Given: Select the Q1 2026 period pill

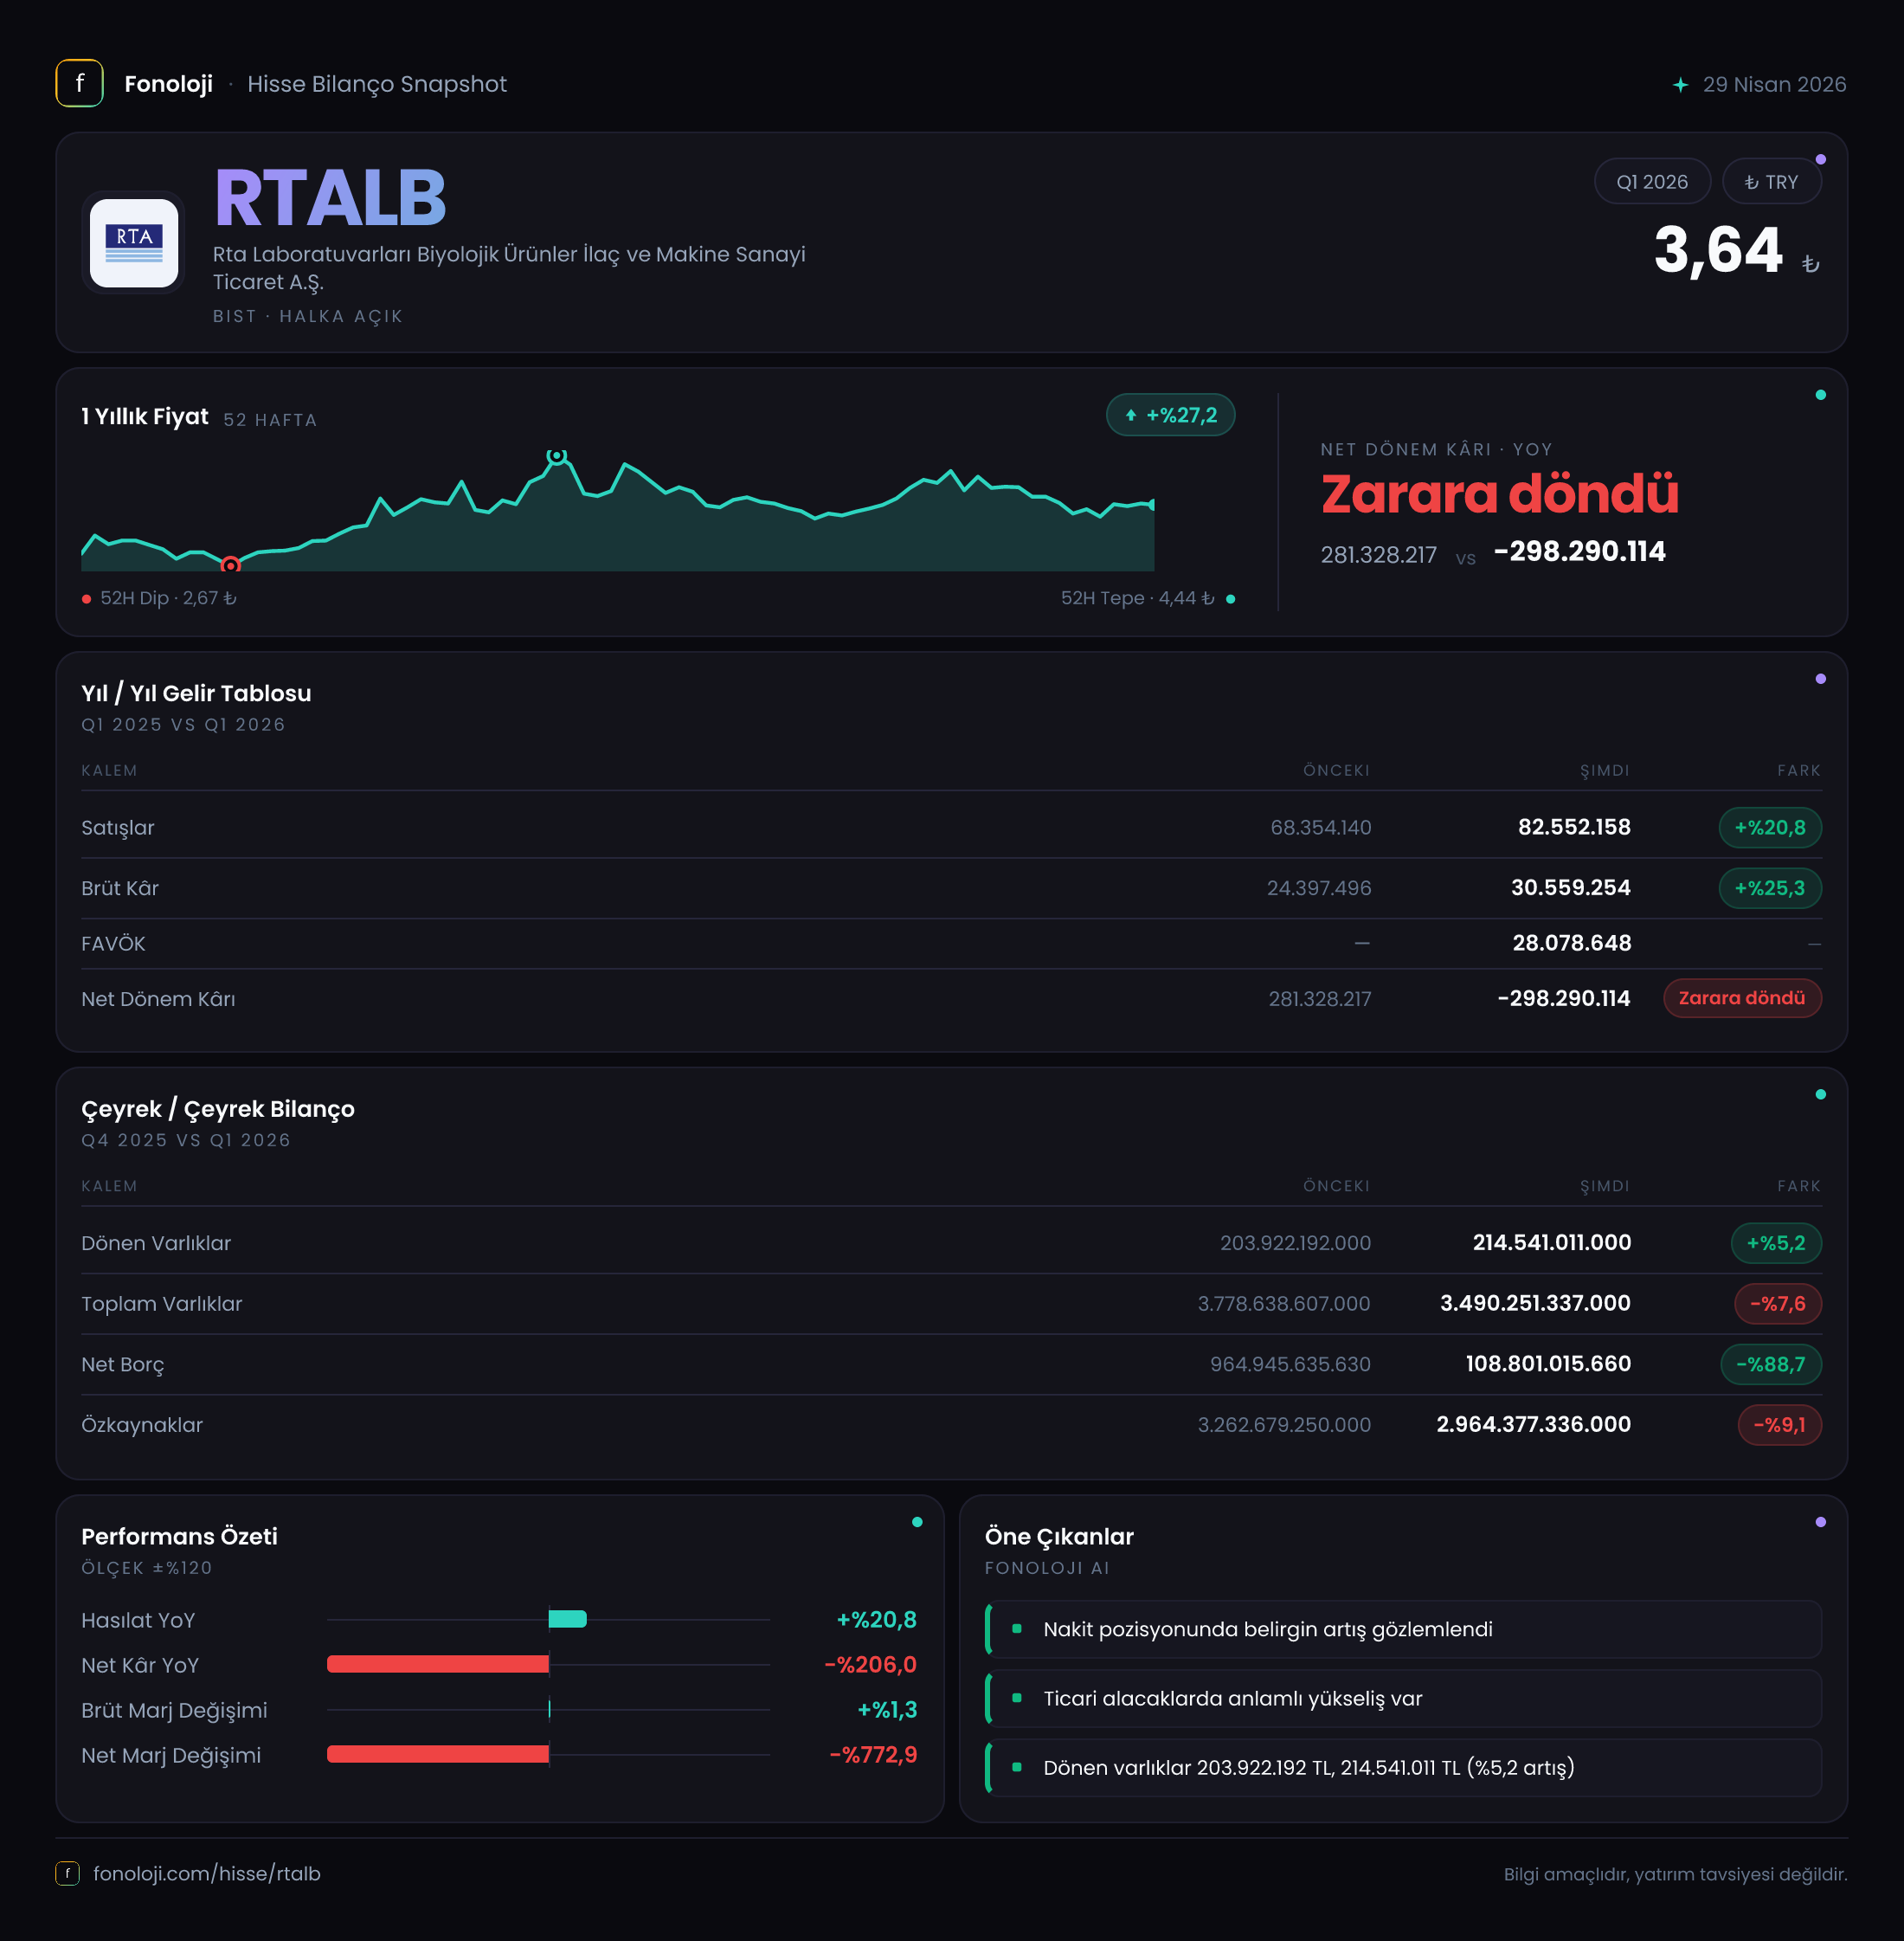Looking at the screenshot, I should 1652,182.
